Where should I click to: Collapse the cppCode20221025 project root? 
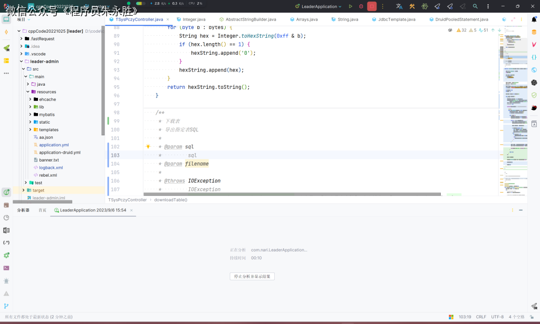point(19,31)
